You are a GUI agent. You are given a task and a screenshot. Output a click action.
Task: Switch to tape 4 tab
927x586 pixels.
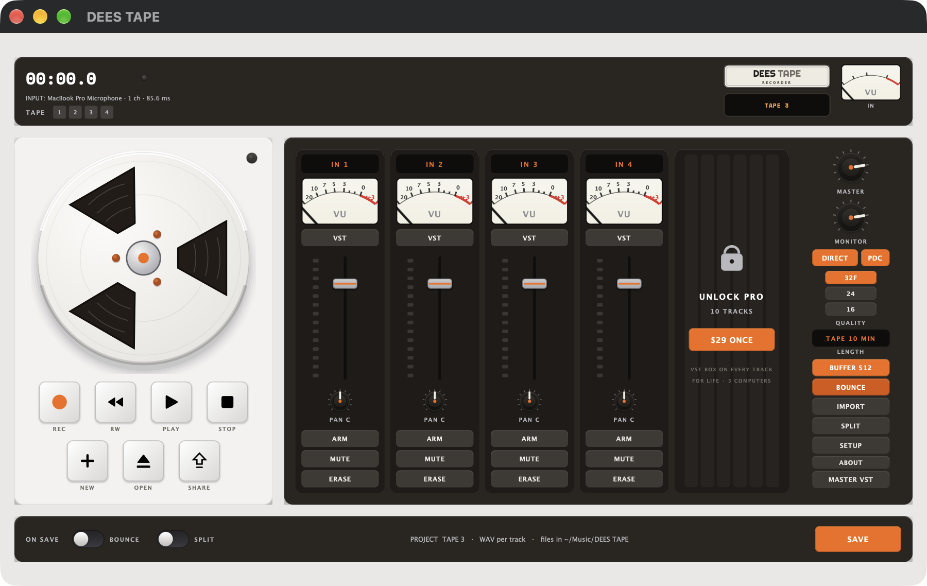coord(107,112)
